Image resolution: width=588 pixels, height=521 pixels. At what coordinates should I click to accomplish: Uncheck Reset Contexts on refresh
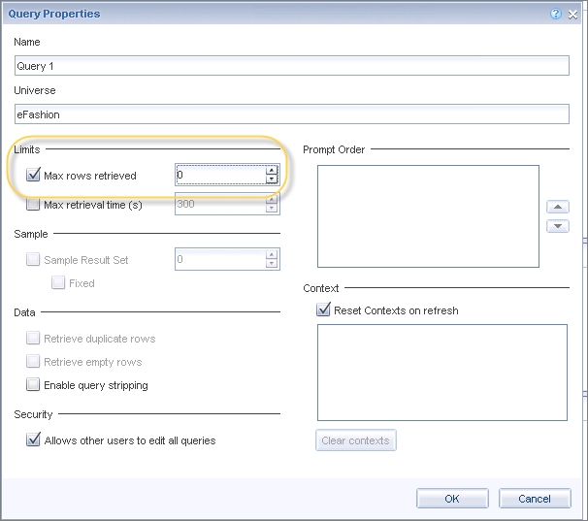click(324, 310)
